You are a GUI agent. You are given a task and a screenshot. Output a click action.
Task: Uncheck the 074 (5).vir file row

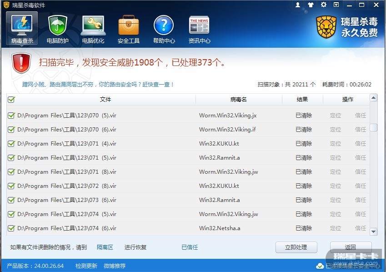(x=11, y=214)
